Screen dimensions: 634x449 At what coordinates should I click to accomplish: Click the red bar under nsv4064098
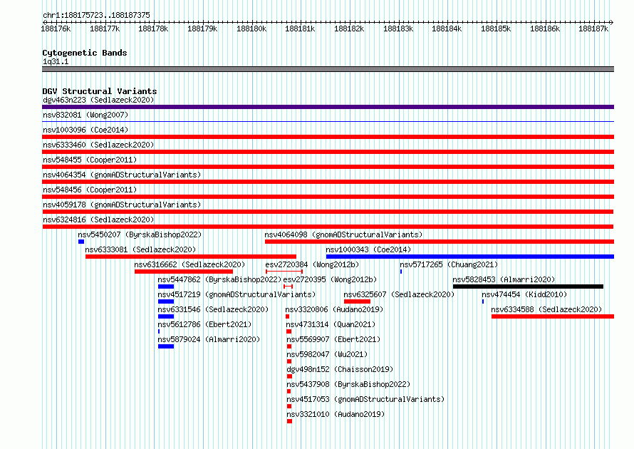tap(440, 242)
